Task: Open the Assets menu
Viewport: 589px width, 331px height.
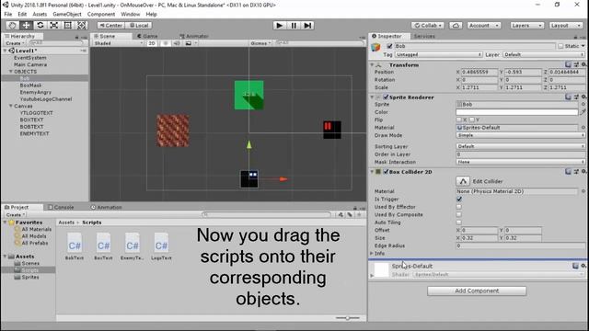Action: point(40,15)
